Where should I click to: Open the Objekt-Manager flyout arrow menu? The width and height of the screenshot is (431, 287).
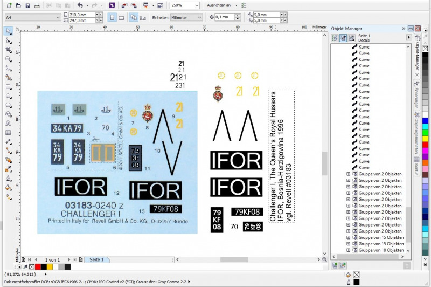[409, 37]
